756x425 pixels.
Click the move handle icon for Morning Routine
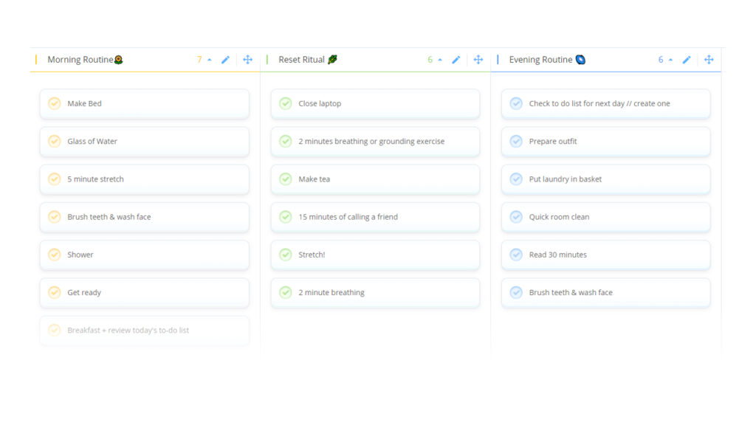coord(248,60)
